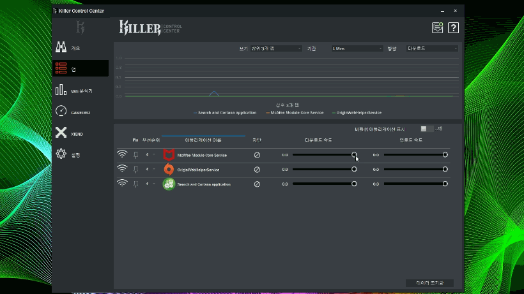The width and height of the screenshot is (524, 294).
Task: Click OriginWebHelperService legend entry in chart
Action: pyautogui.click(x=357, y=113)
